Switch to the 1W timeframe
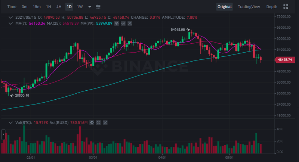Image resolution: width=299 pixels, height=162 pixels. (x=80, y=7)
